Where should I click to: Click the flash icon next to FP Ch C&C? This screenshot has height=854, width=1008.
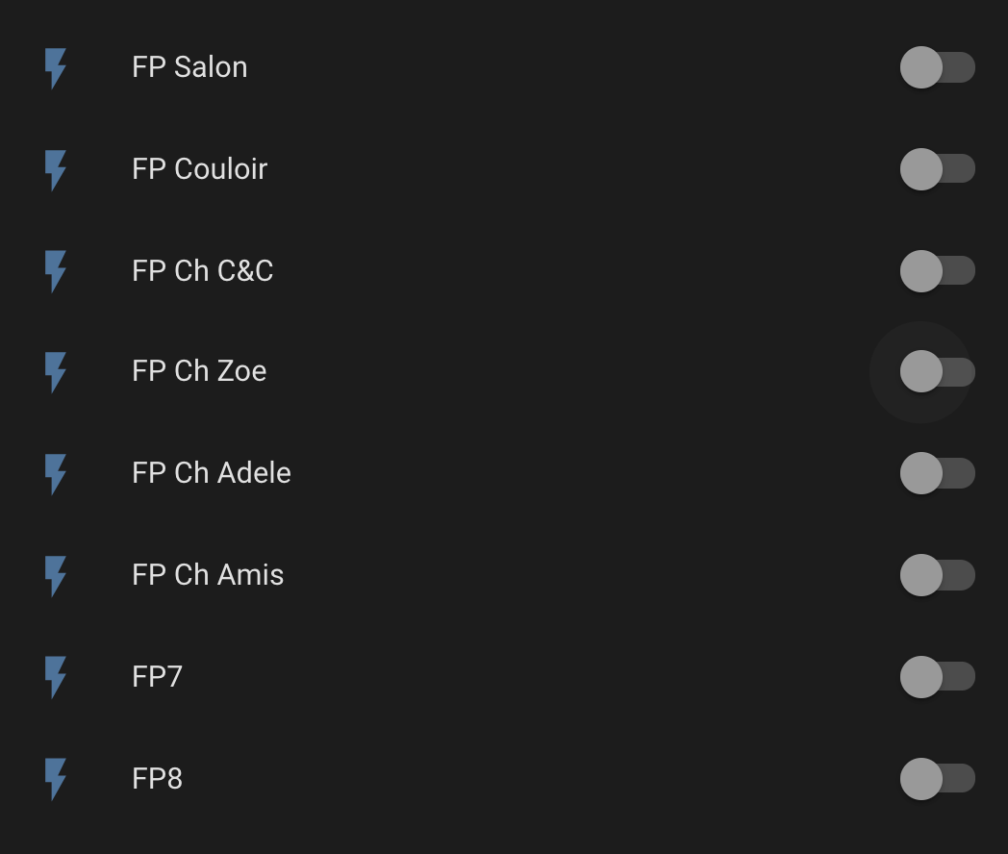click(x=56, y=271)
